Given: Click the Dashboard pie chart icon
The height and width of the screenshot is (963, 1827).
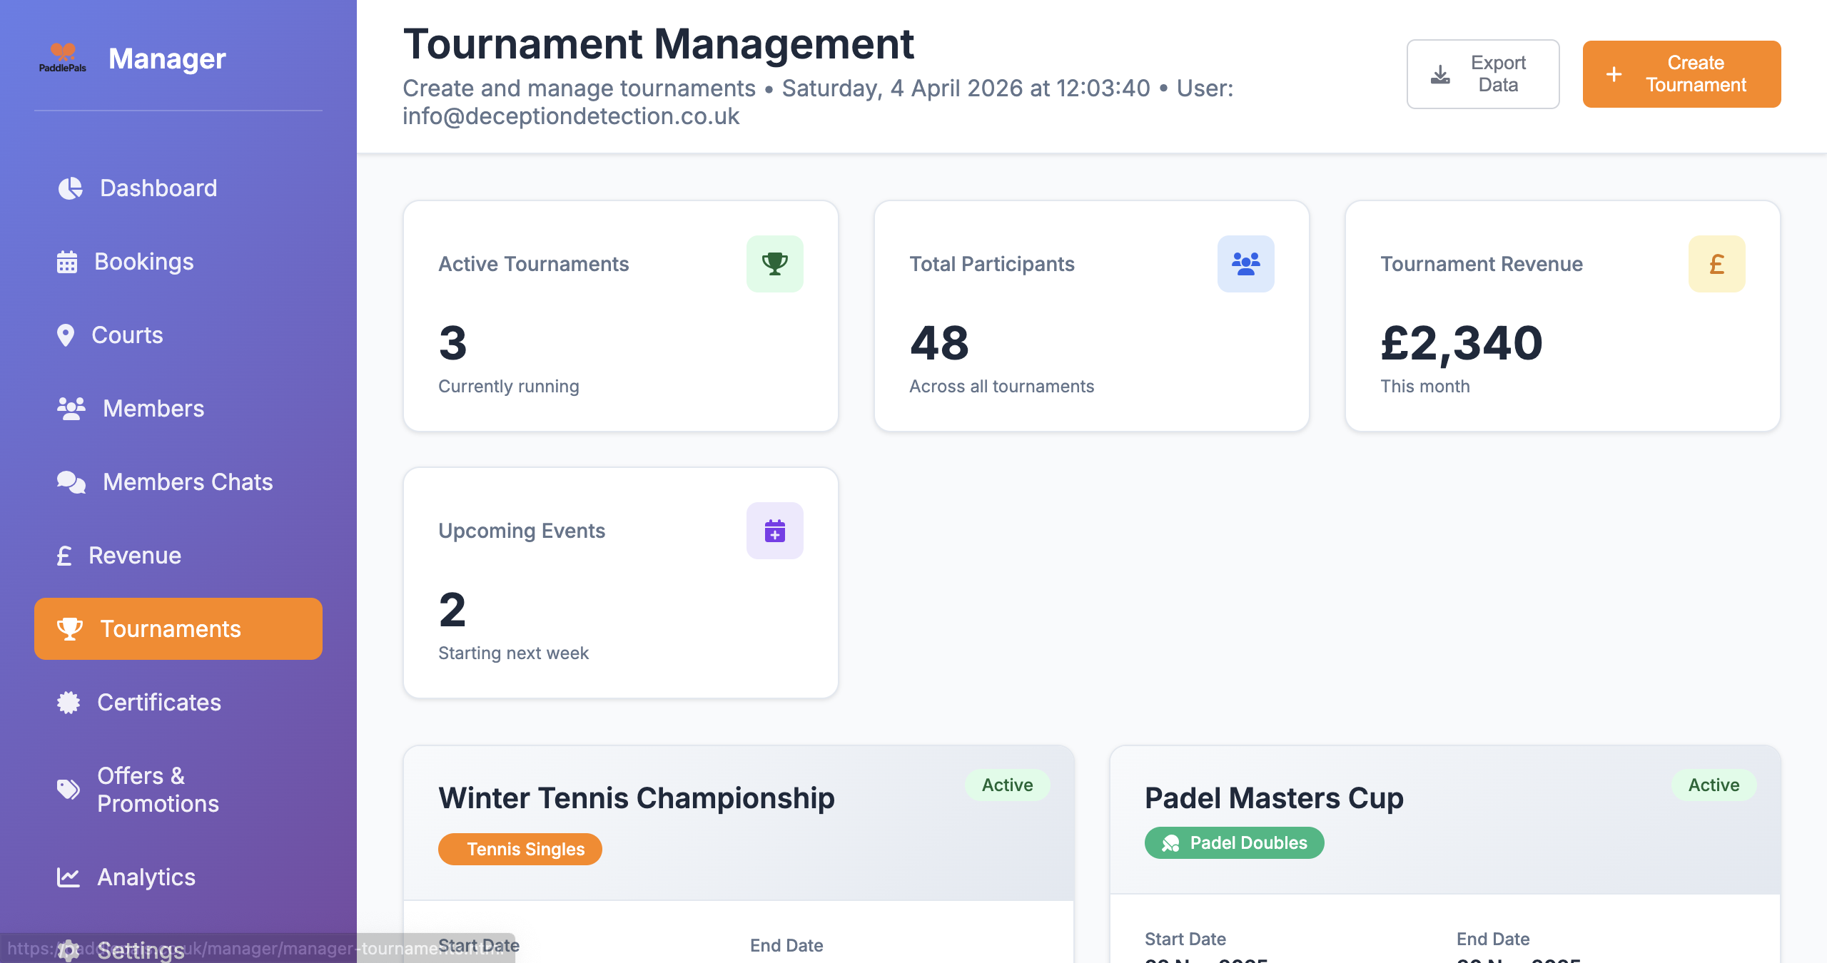Looking at the screenshot, I should (x=70, y=188).
